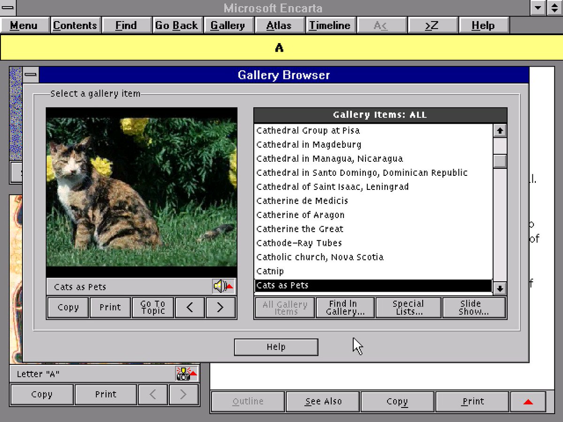
Task: Open the Menu item in top bar
Action: coord(24,25)
